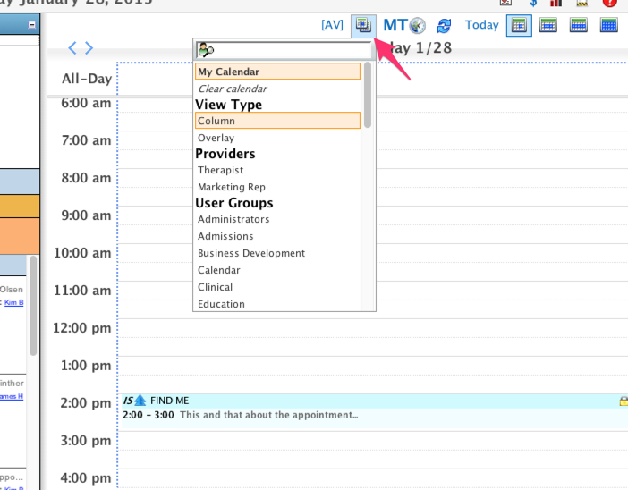Click the appointment description text
This screenshot has width=628, height=490.
268,415
